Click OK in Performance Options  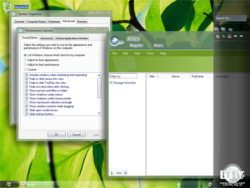point(57,134)
